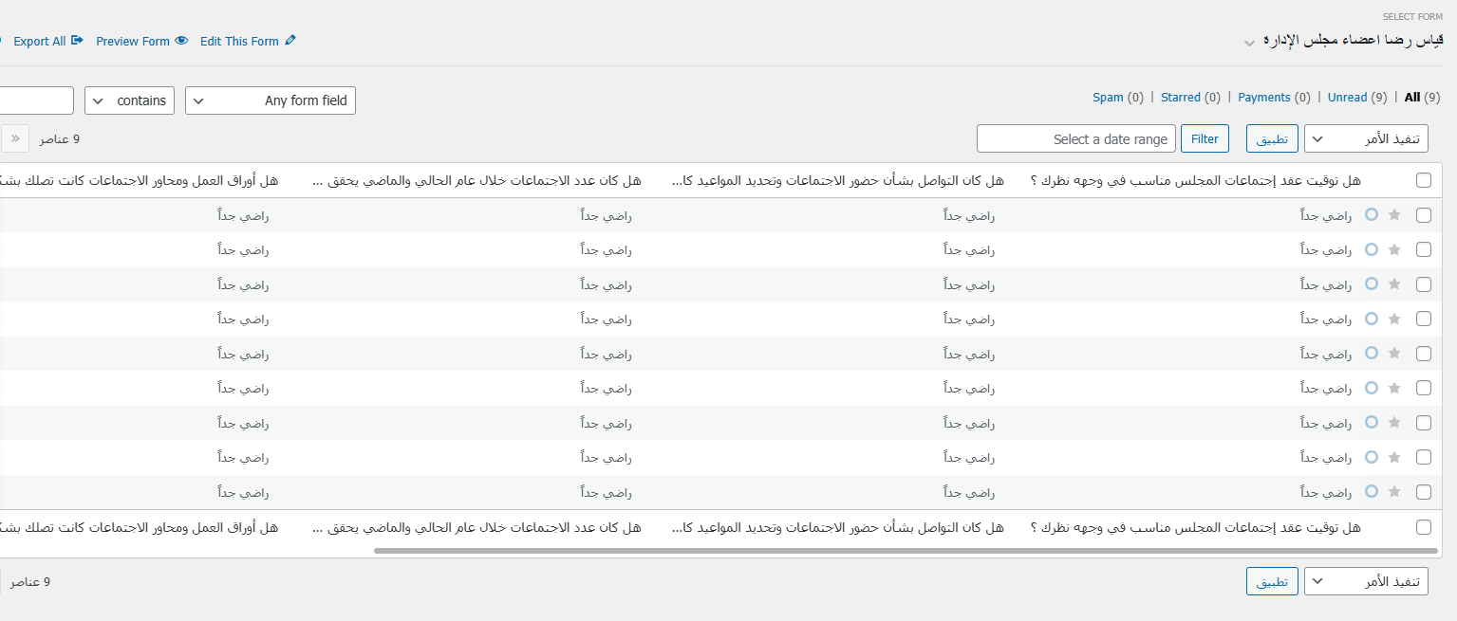1457x621 pixels.
Task: Open the top bulk actions dropdown
Action: pos(1366,139)
